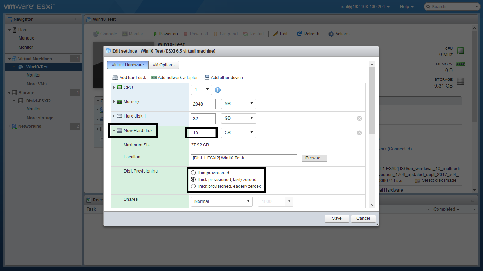This screenshot has height=271, width=483.
Task: Open the CPU count dropdown
Action: point(201,90)
